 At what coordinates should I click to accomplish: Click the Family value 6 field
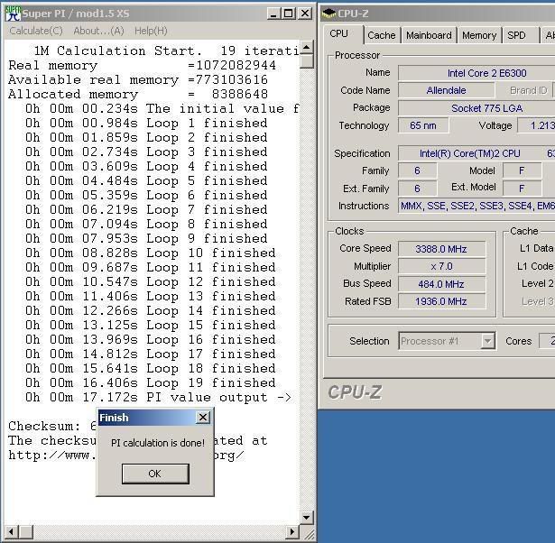417,170
